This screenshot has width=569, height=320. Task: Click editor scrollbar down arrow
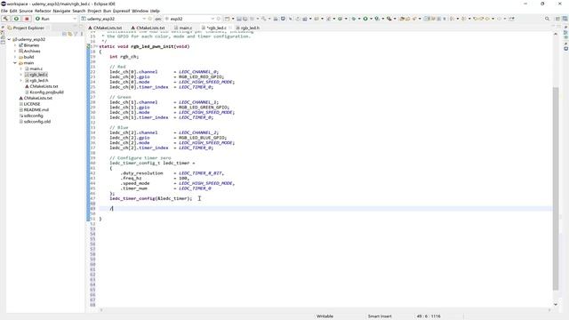coord(556,304)
